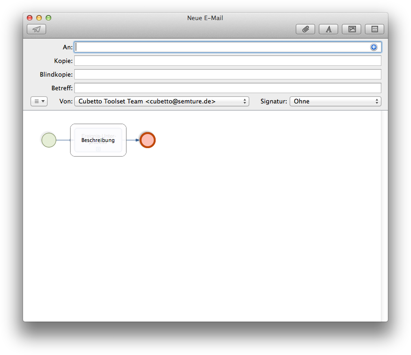Zoom the Neue E-Mail window
This screenshot has height=355, width=411.
coord(48,18)
